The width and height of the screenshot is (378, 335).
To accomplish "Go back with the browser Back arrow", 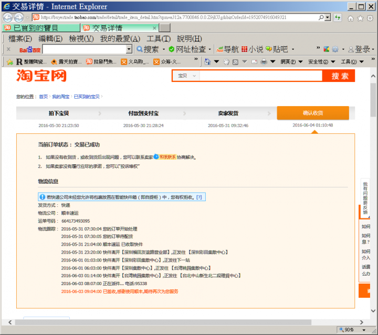I will pyautogui.click(x=7, y=17).
